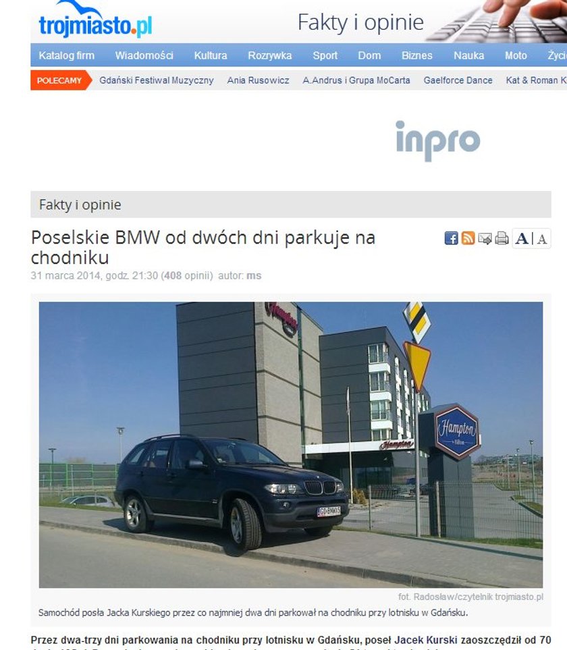567x650 pixels.
Task: Click the Gaelforce Dance link
Action: 458,80
